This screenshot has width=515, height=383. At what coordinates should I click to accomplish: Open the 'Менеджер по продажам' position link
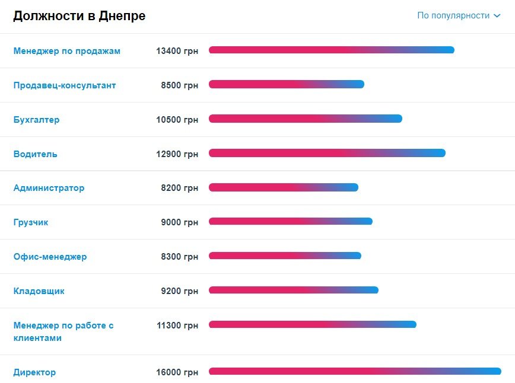67,51
